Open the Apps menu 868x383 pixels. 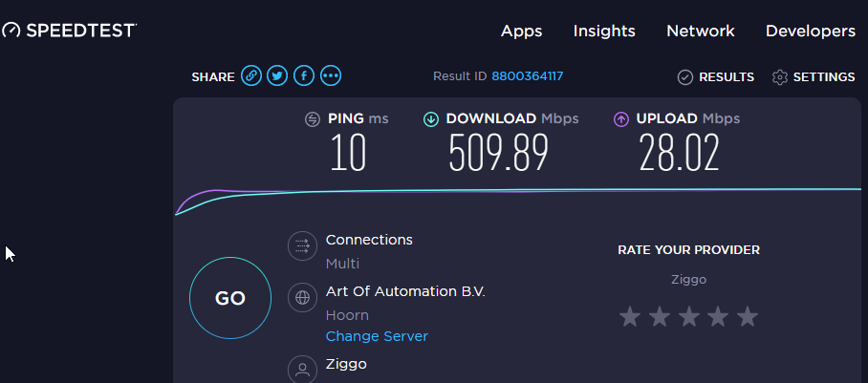click(521, 31)
